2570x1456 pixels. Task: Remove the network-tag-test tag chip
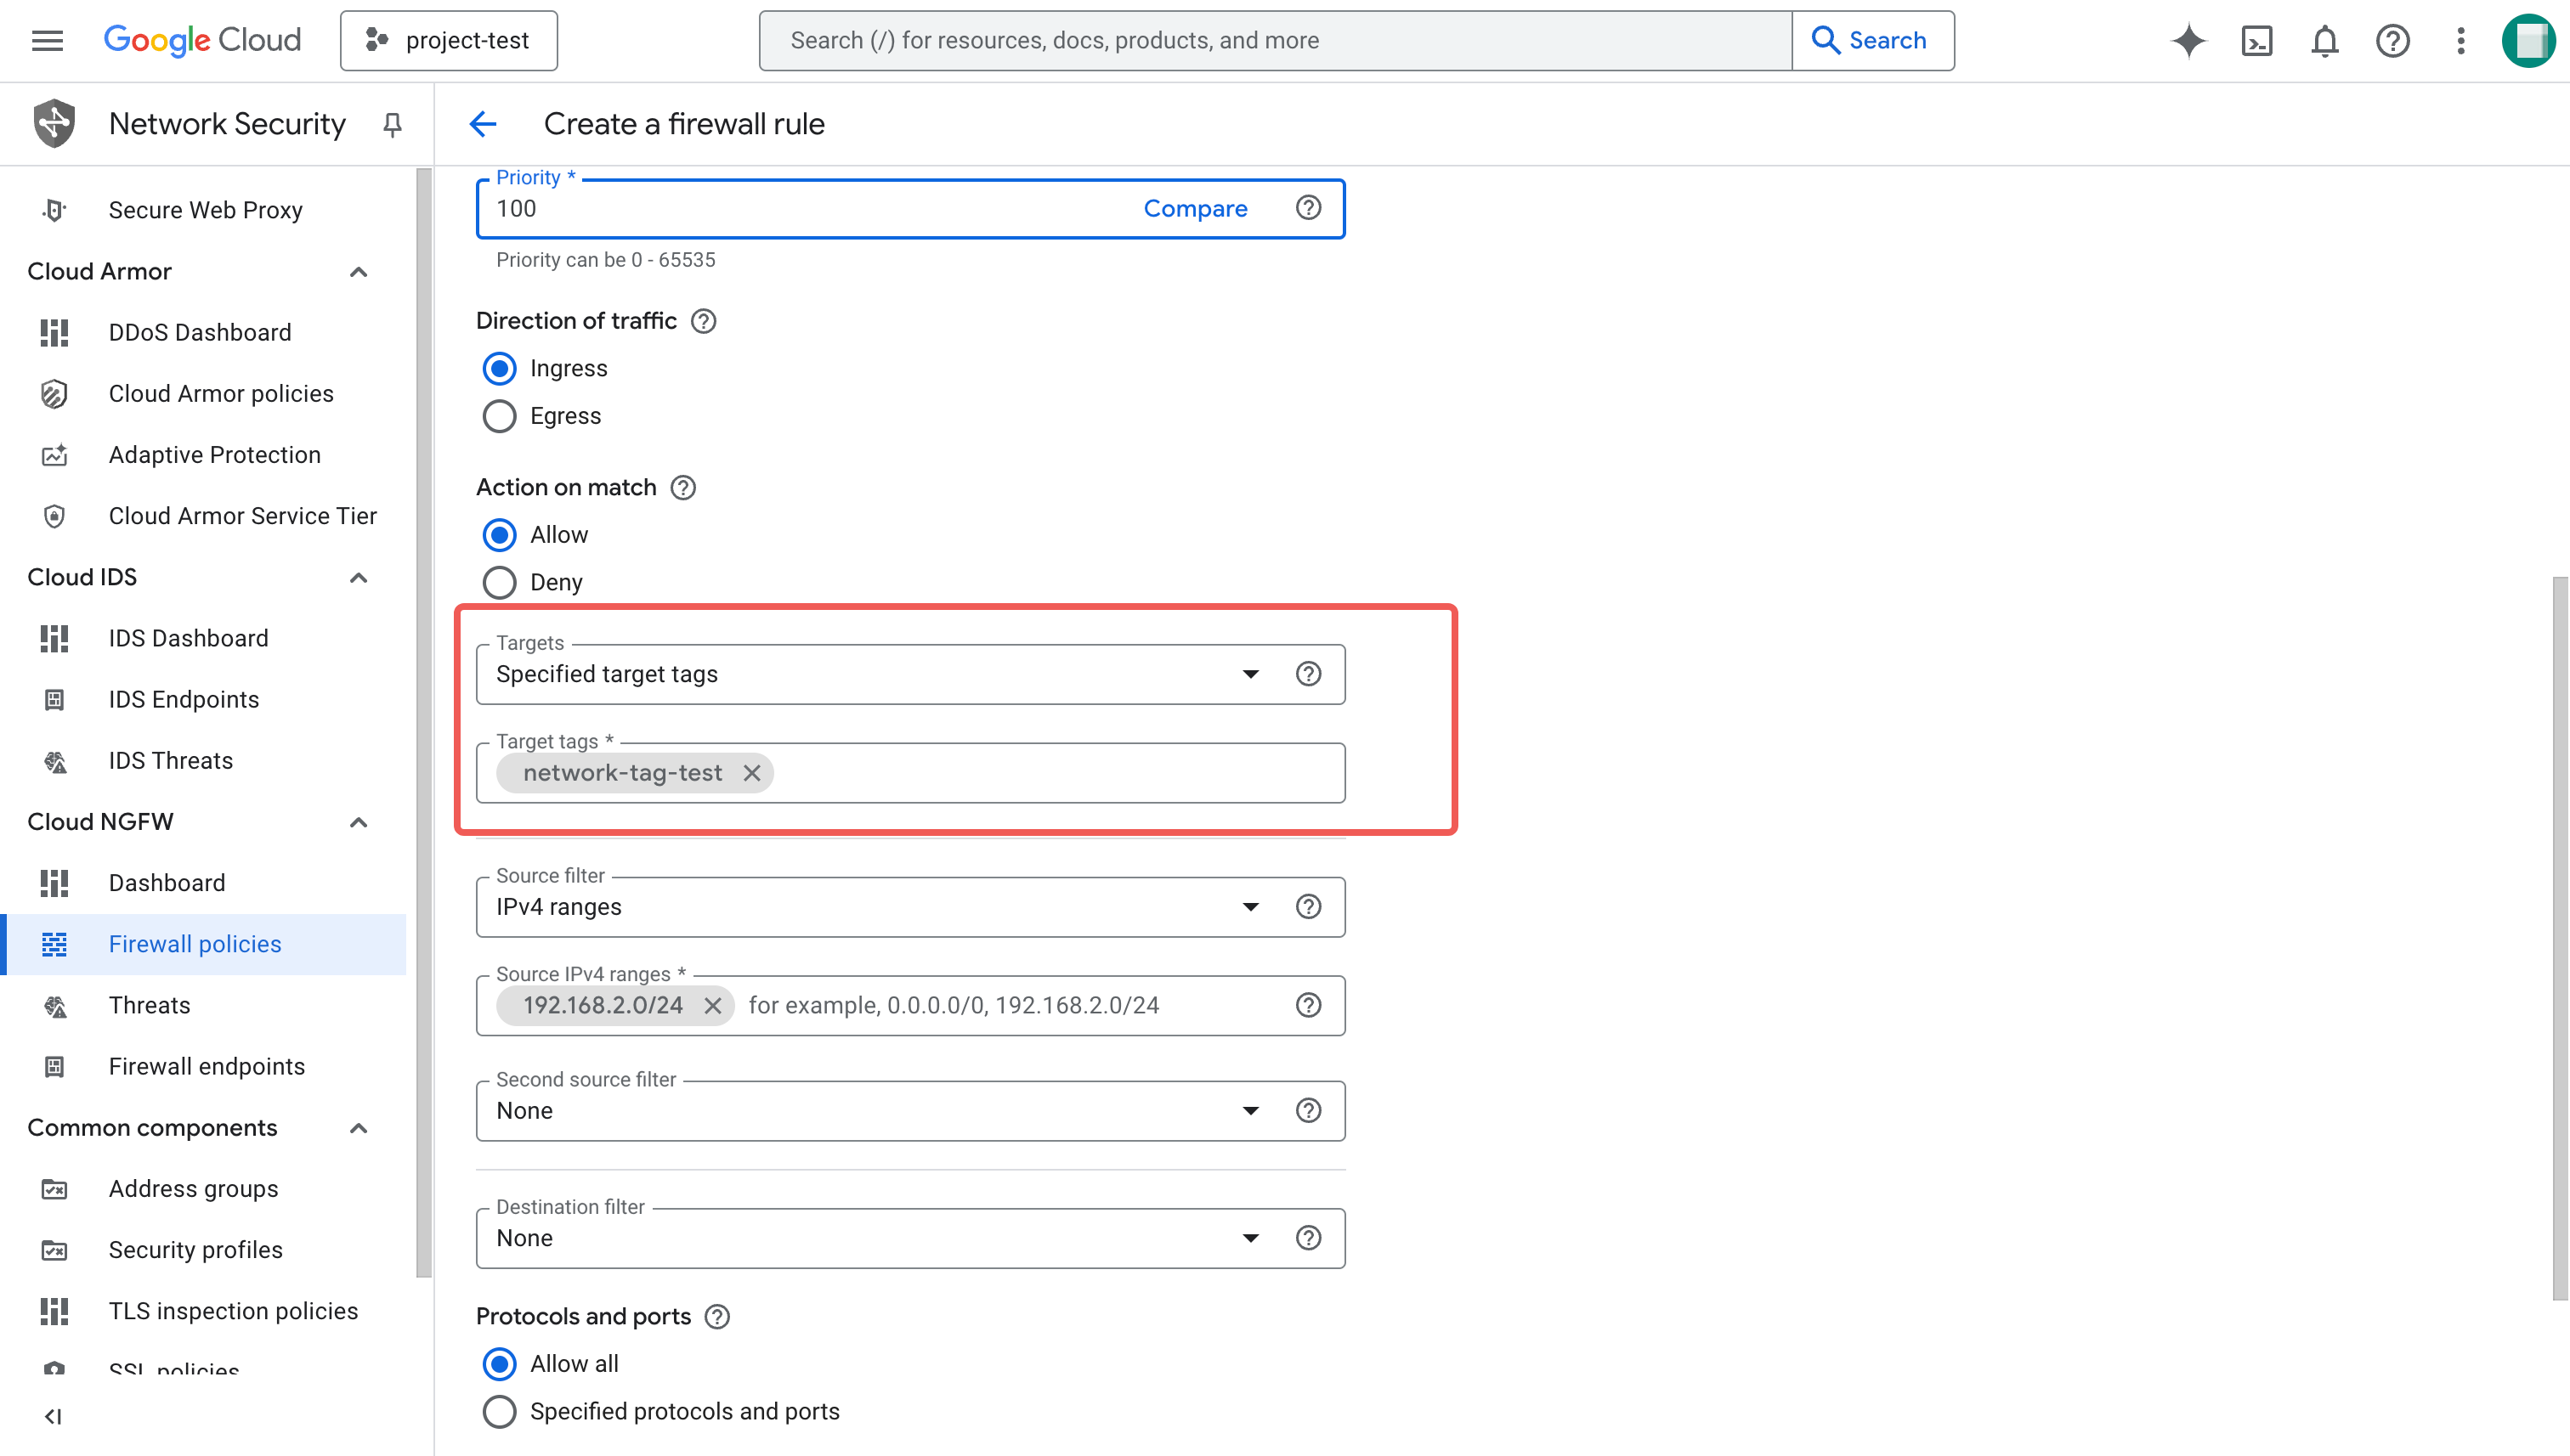click(752, 773)
